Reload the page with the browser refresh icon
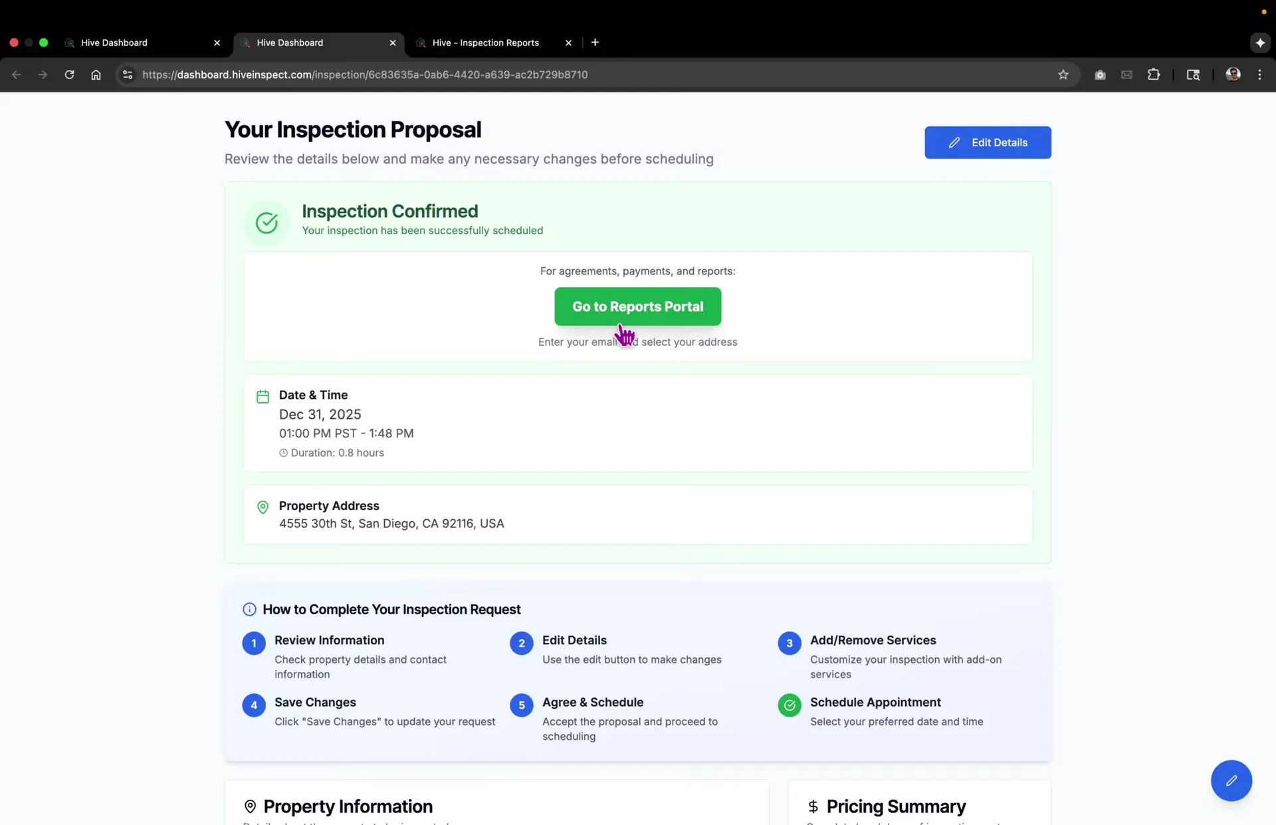The width and height of the screenshot is (1276, 825). click(69, 74)
